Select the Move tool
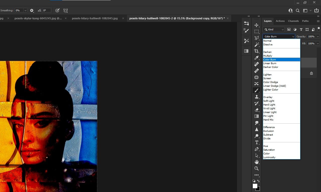 257,25
